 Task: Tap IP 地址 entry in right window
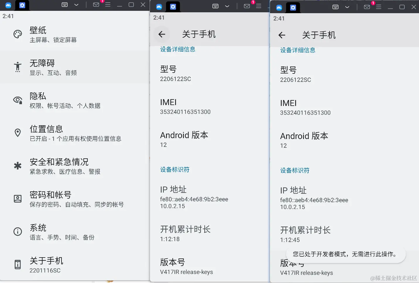344,198
